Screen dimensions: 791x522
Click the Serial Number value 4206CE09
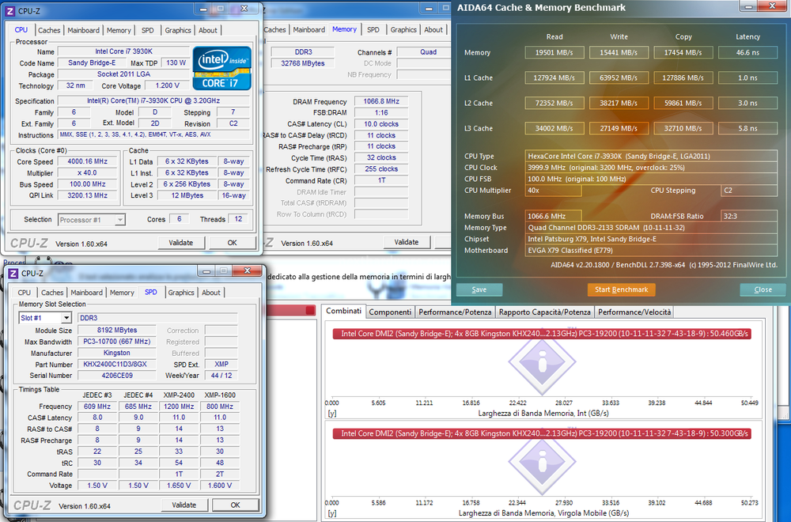pyautogui.click(x=117, y=375)
